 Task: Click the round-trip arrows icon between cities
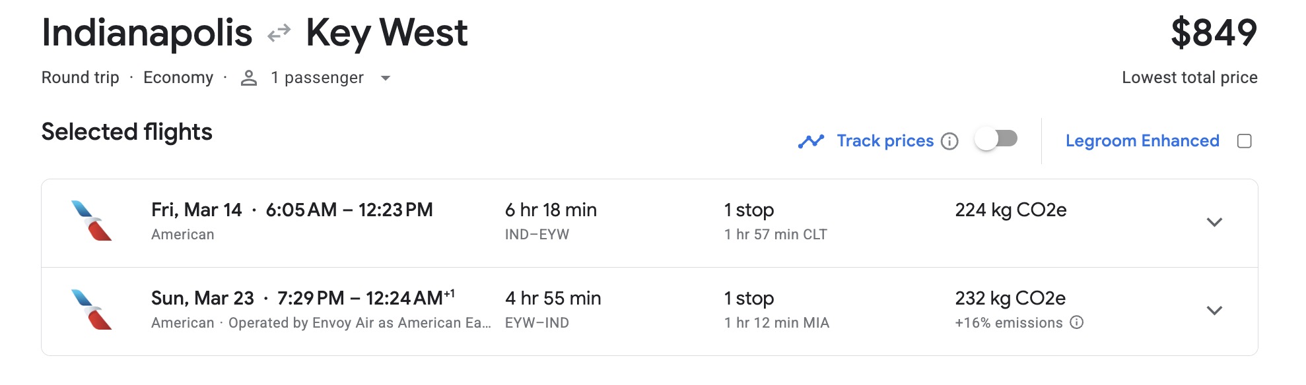tap(279, 33)
